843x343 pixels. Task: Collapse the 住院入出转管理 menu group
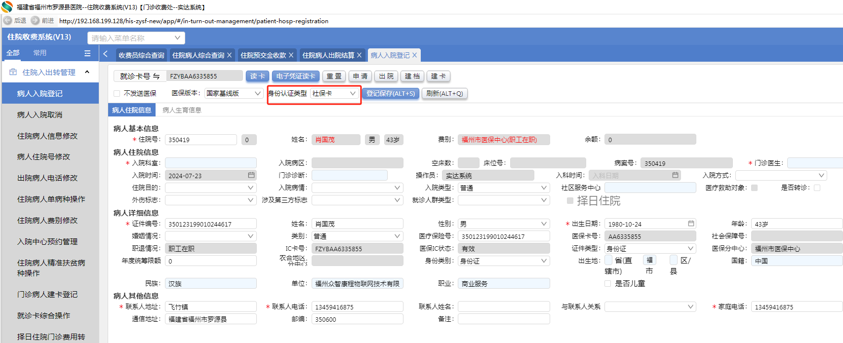tap(87, 72)
